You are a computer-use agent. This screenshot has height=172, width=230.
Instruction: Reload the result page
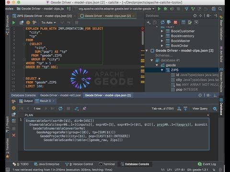60,108
